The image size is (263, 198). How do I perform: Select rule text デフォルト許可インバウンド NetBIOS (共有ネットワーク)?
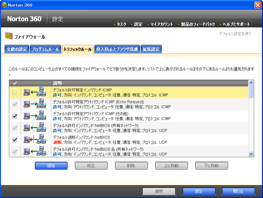[x=96, y=126]
